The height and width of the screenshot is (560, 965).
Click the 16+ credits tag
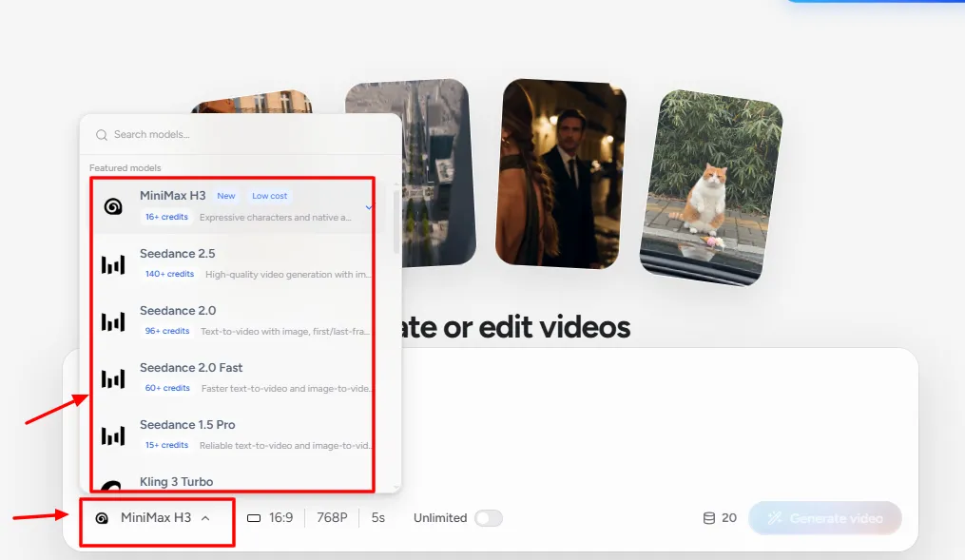(x=166, y=217)
